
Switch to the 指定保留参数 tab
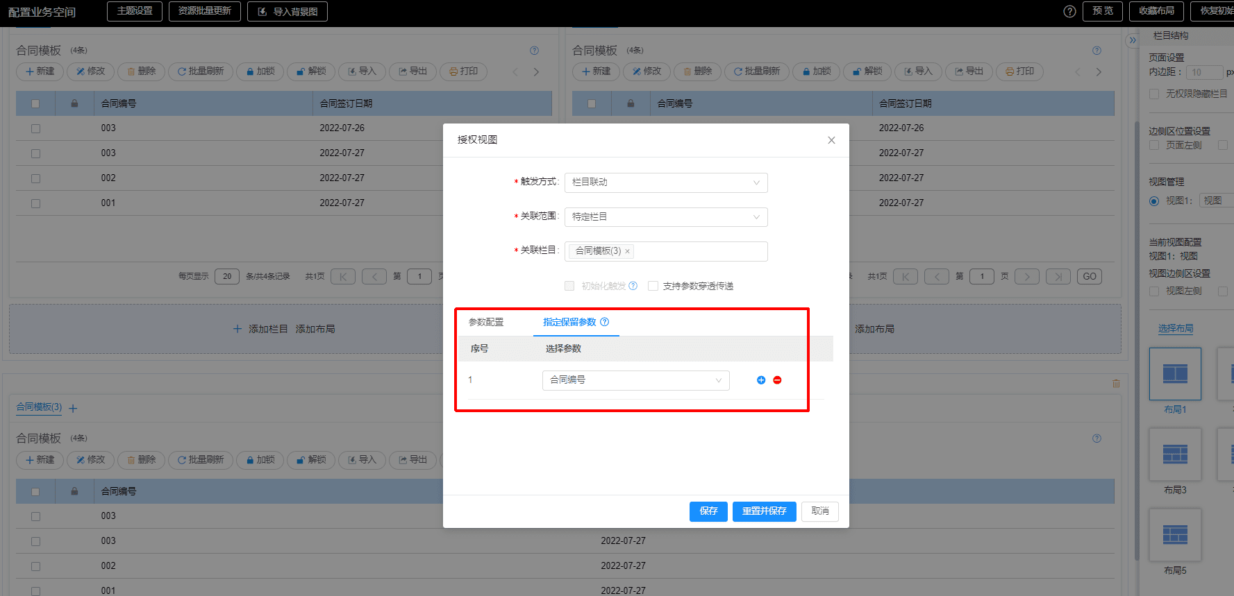(569, 322)
